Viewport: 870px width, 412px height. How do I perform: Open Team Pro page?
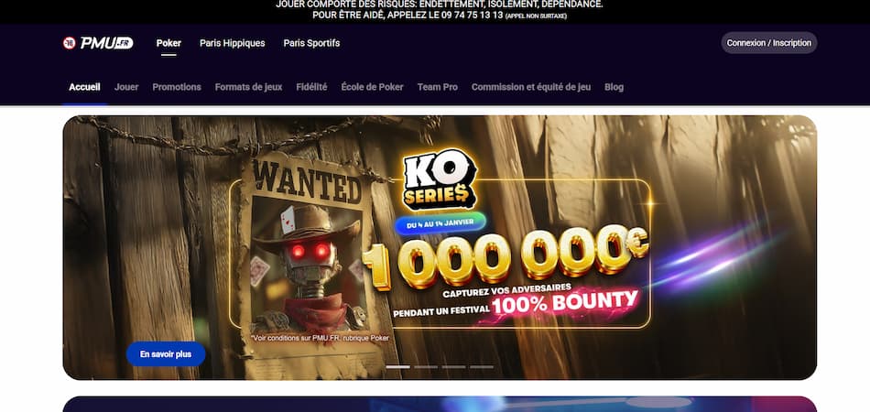[x=438, y=87]
